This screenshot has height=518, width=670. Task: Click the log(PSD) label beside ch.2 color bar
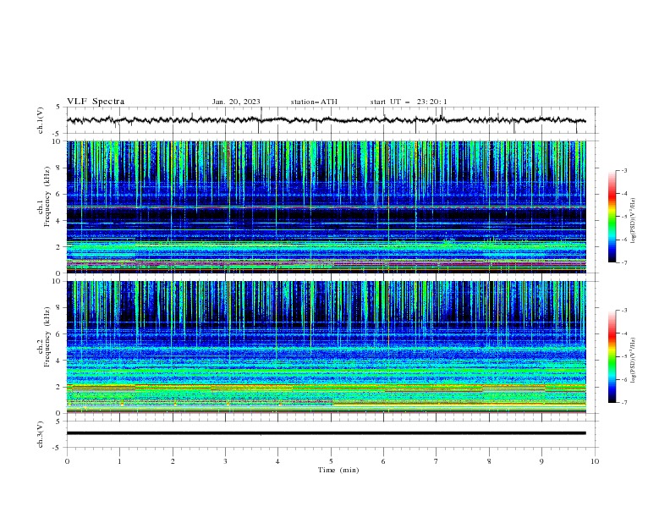pos(634,361)
